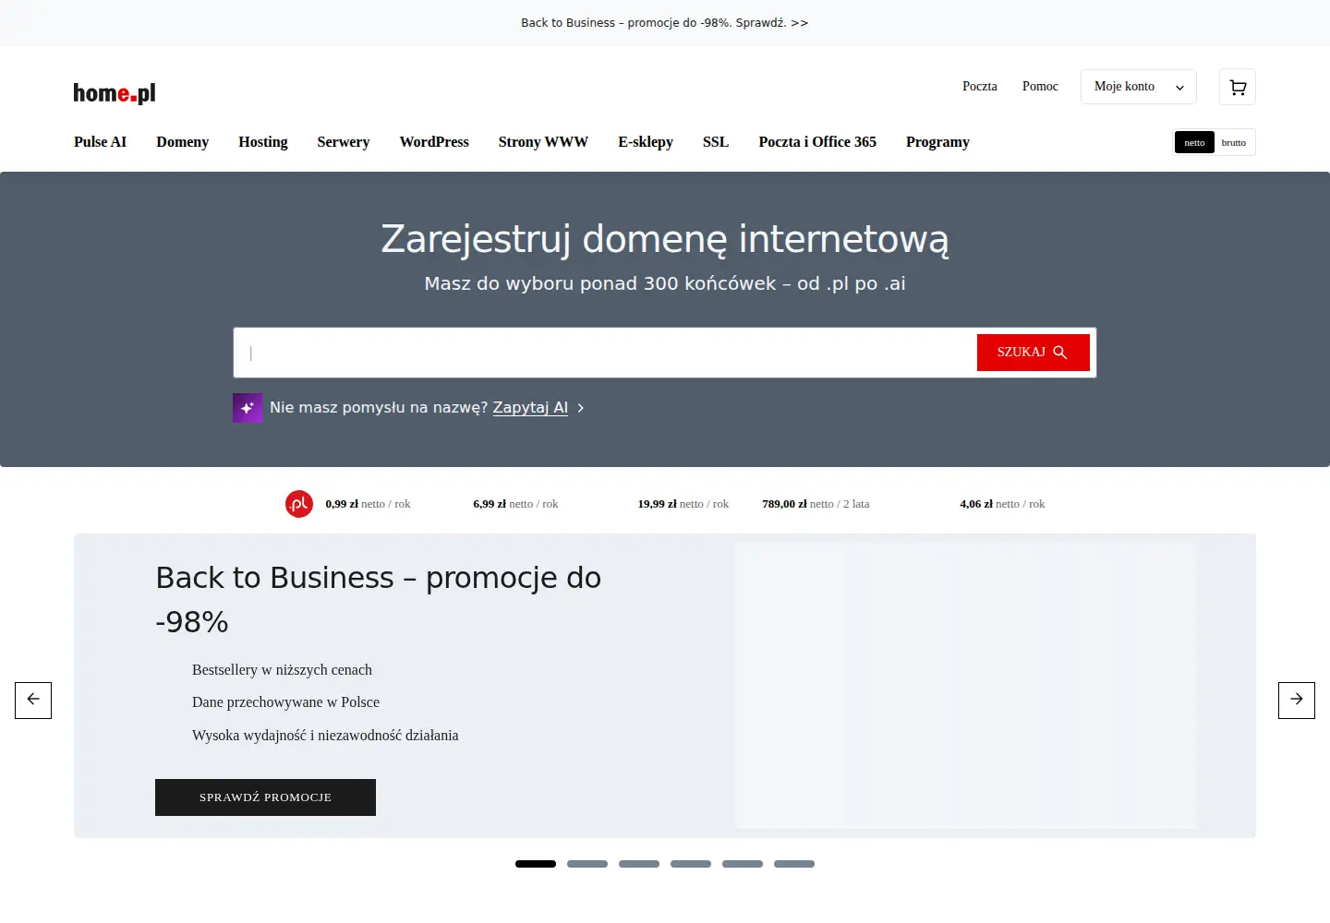Expand the Moje konto dropdown
Screen dimensions: 1330x923
coord(1139,87)
